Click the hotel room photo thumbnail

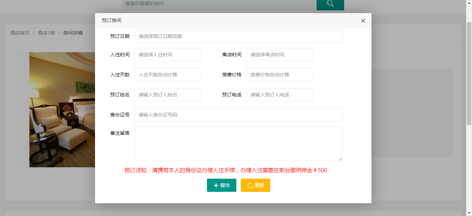pos(62,110)
